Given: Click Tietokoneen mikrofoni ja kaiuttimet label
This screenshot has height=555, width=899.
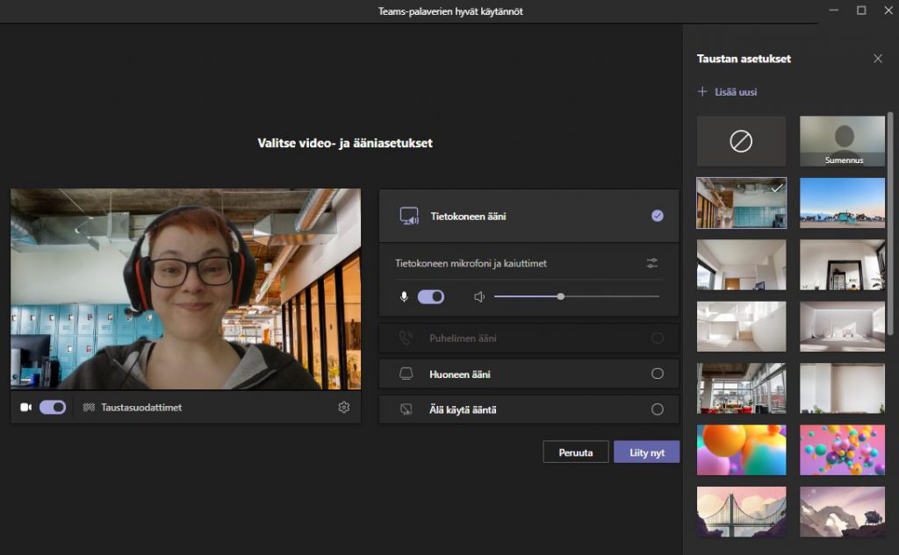Looking at the screenshot, I should tap(471, 263).
